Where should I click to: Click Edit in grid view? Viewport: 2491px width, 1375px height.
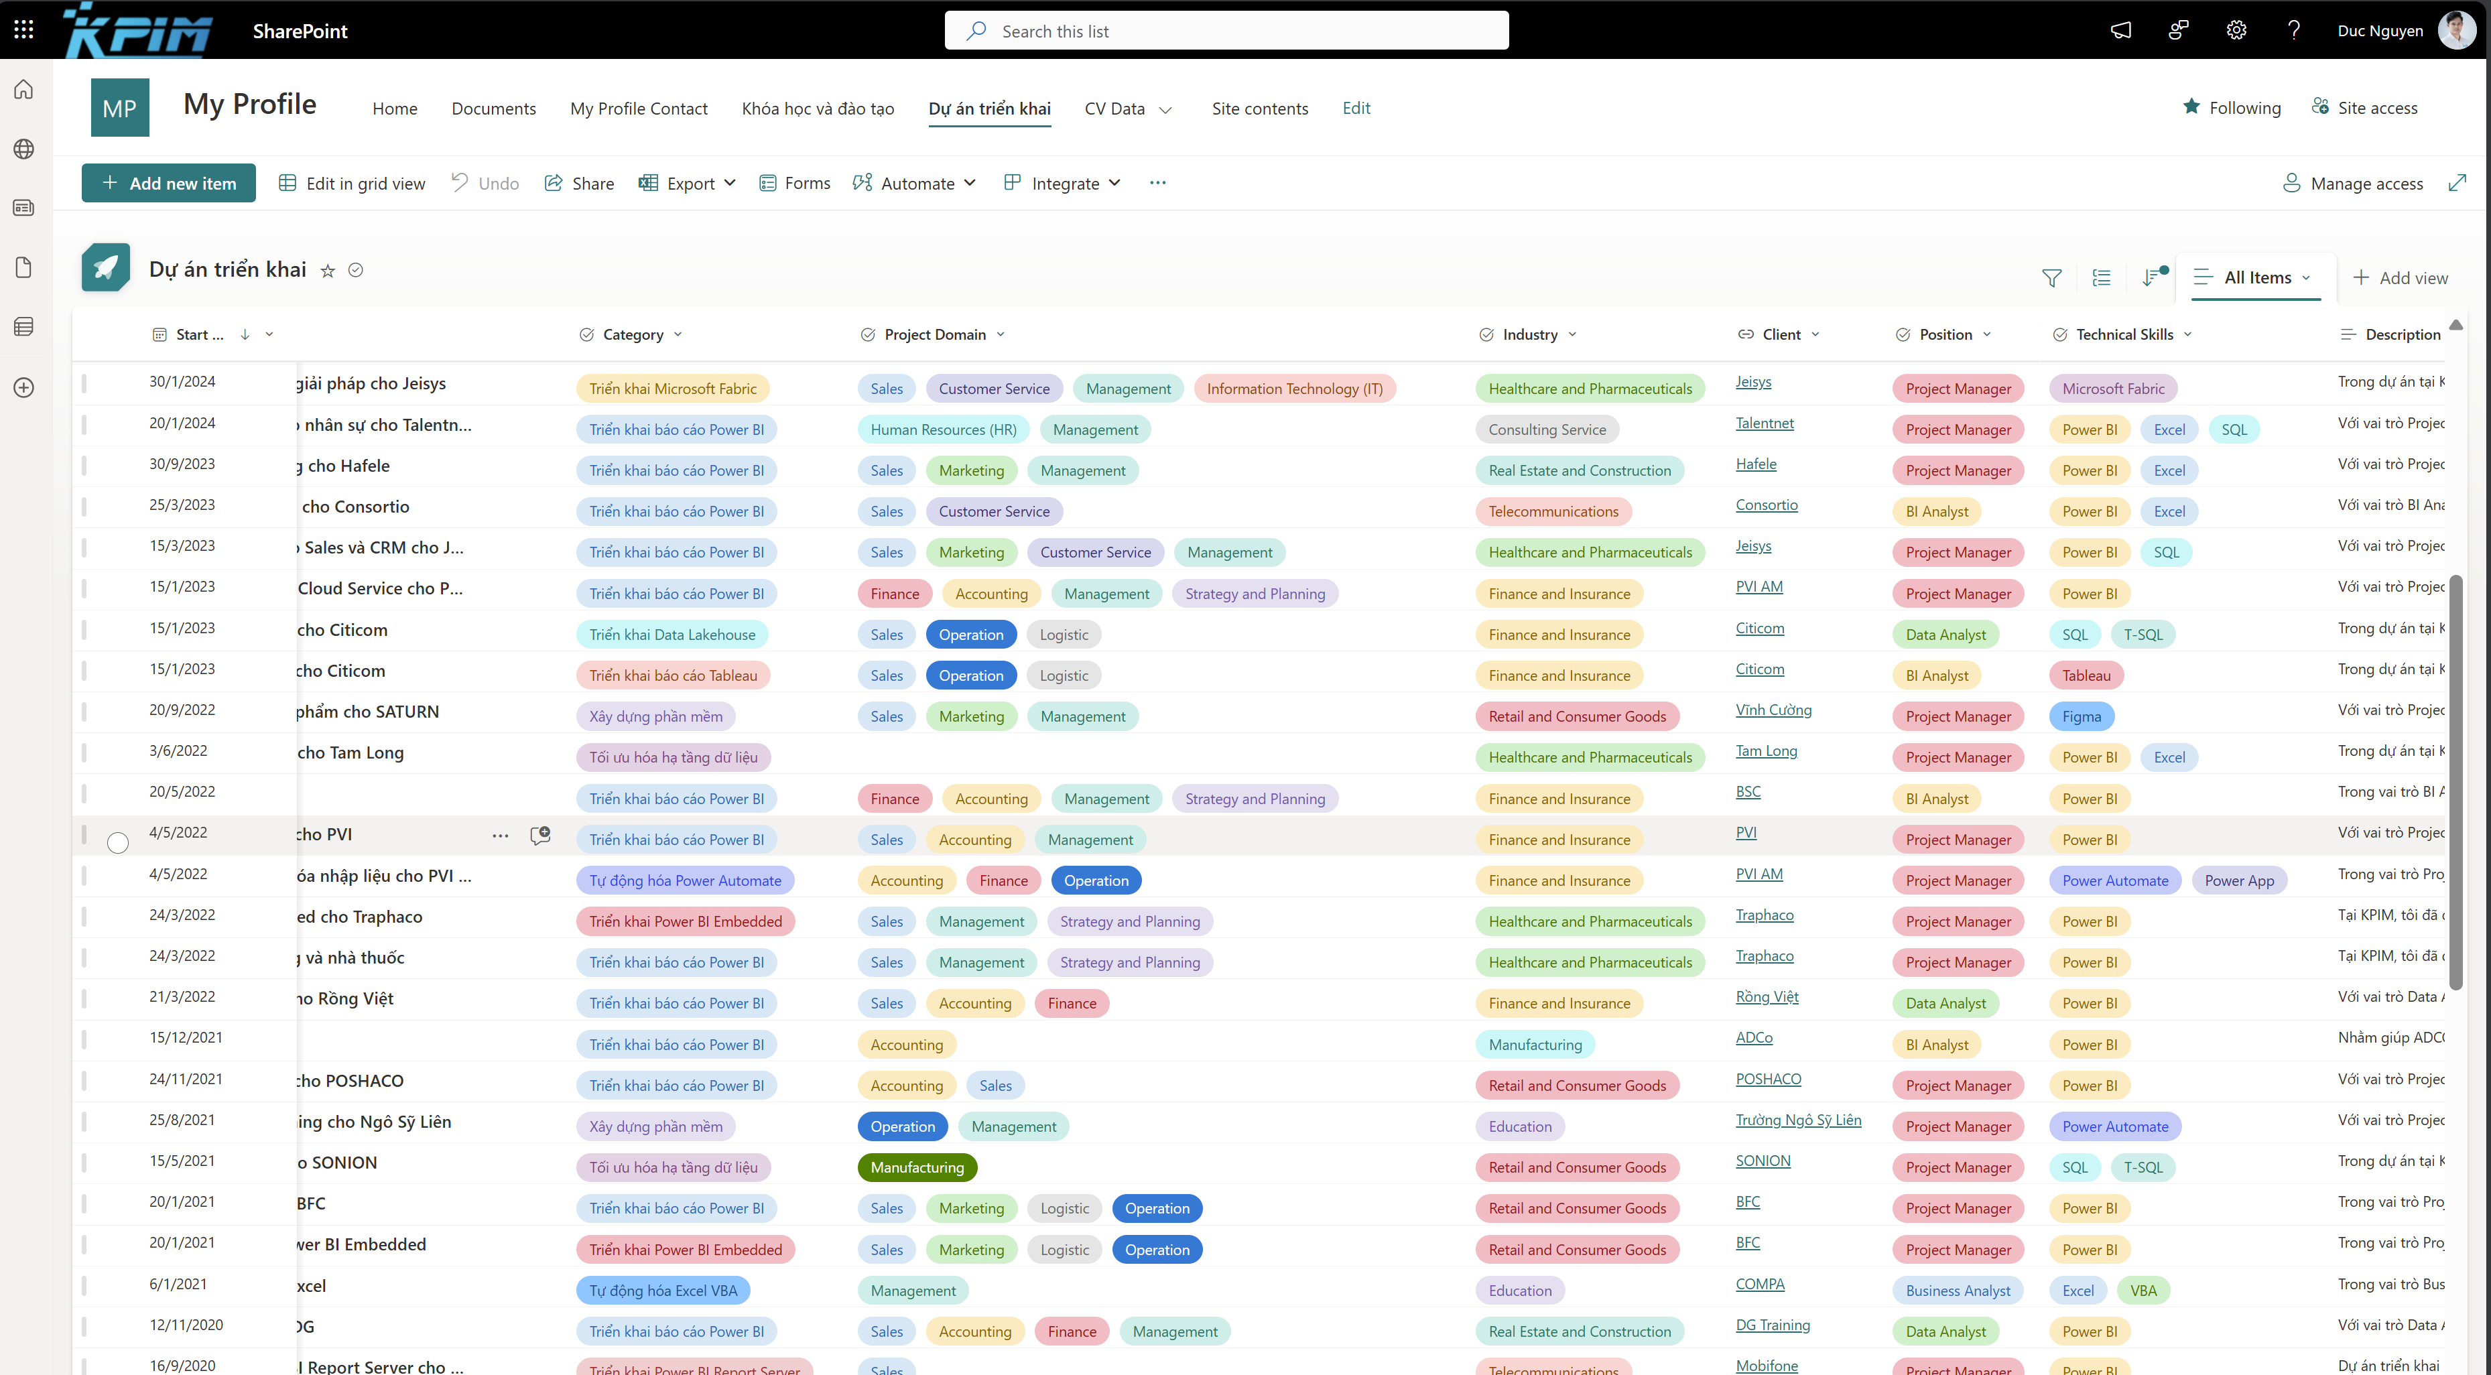352,183
